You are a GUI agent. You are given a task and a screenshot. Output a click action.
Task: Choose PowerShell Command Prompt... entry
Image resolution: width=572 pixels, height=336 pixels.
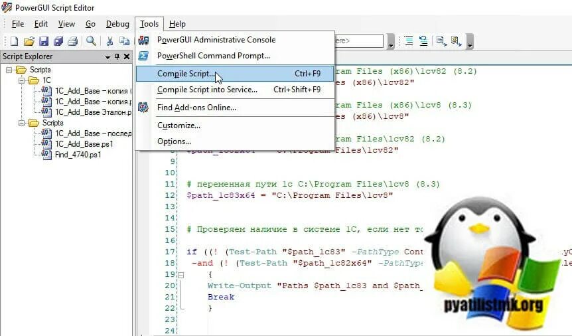[x=235, y=56]
